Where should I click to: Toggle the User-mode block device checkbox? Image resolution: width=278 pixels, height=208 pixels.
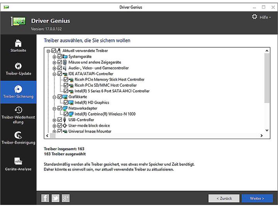click(x=60, y=126)
